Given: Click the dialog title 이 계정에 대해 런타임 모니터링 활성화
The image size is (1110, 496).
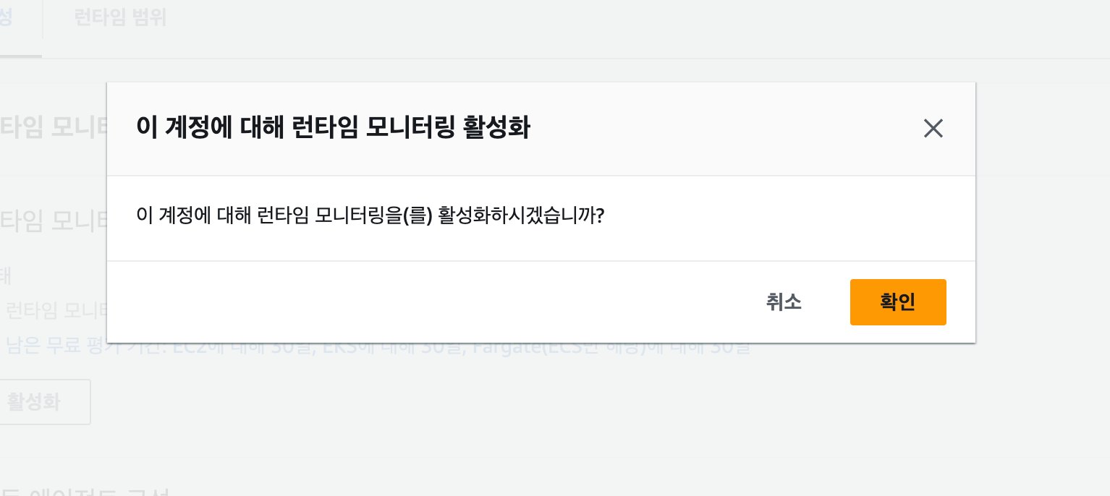Looking at the screenshot, I should coord(333,129).
